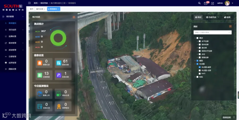Open the mail notifications icon
The image size is (239, 120).
point(206,3)
